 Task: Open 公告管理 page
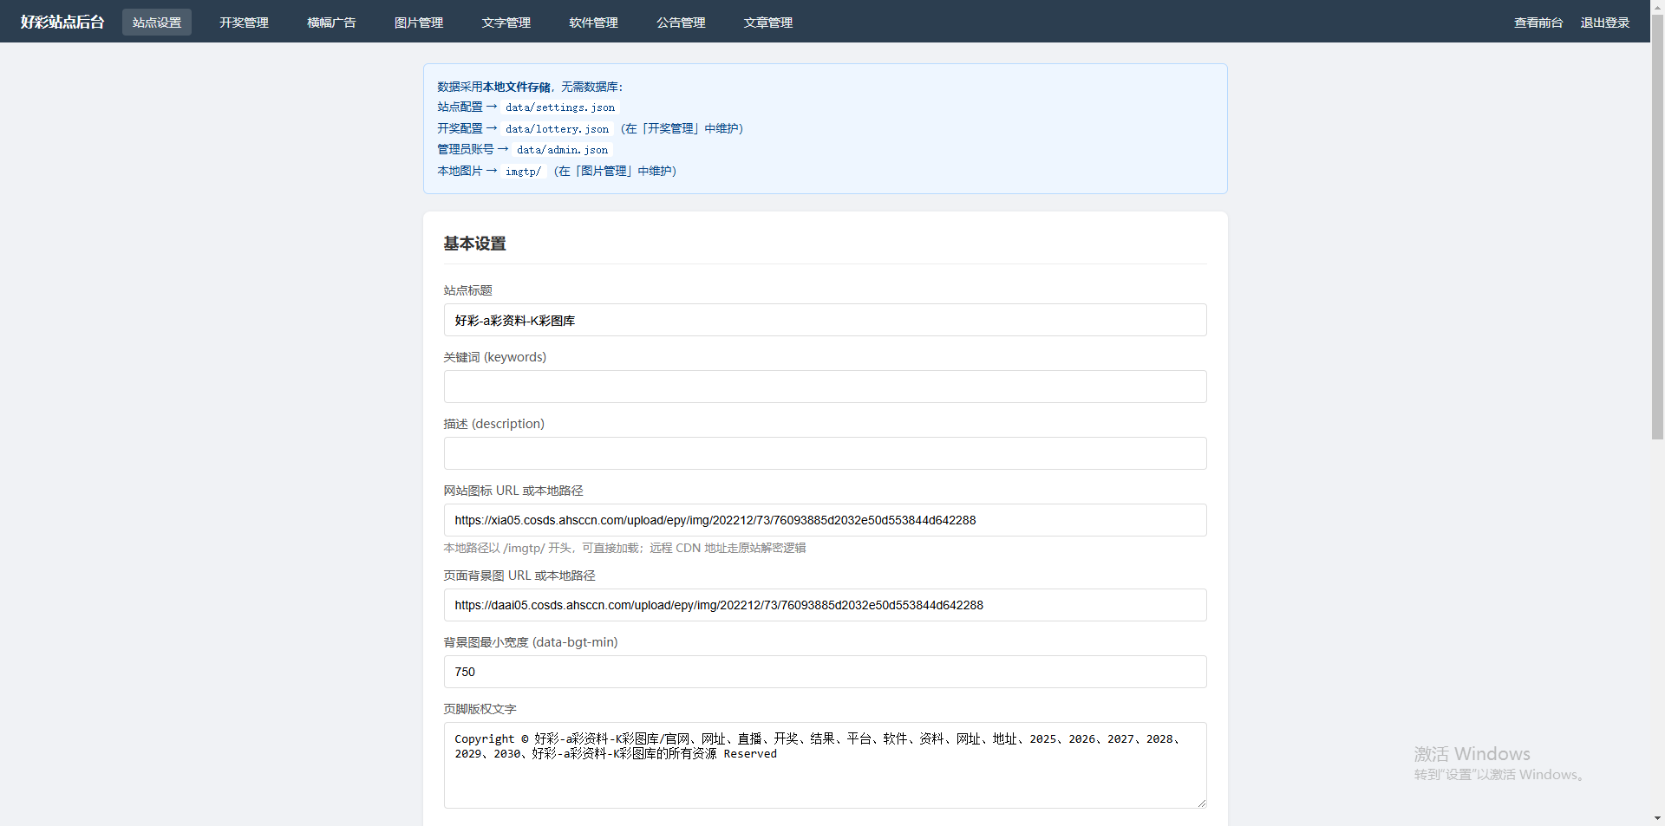[681, 23]
